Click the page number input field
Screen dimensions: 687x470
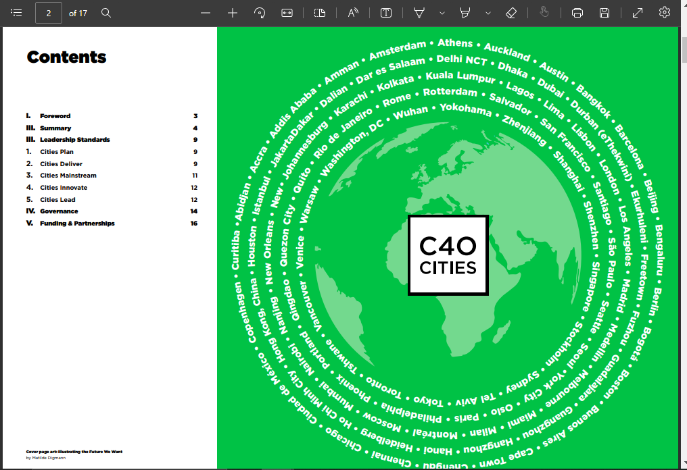[49, 13]
